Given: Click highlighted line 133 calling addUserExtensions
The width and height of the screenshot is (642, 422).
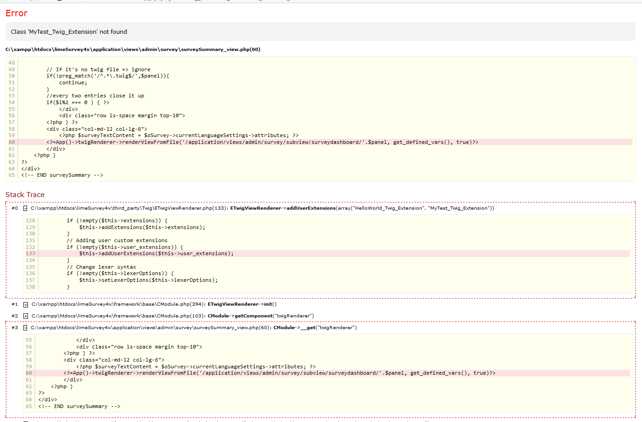Looking at the screenshot, I should tap(156, 254).
